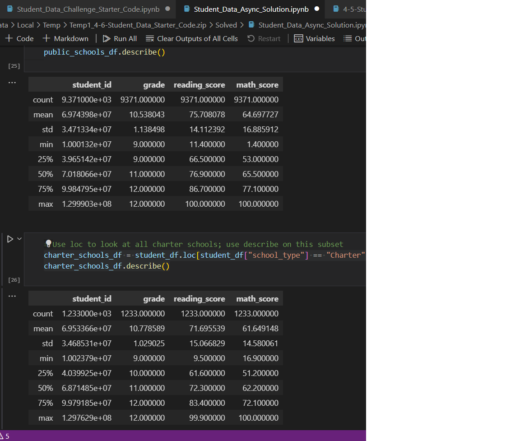
Task: Expand the Local breadcrumb item
Action: tap(25, 25)
